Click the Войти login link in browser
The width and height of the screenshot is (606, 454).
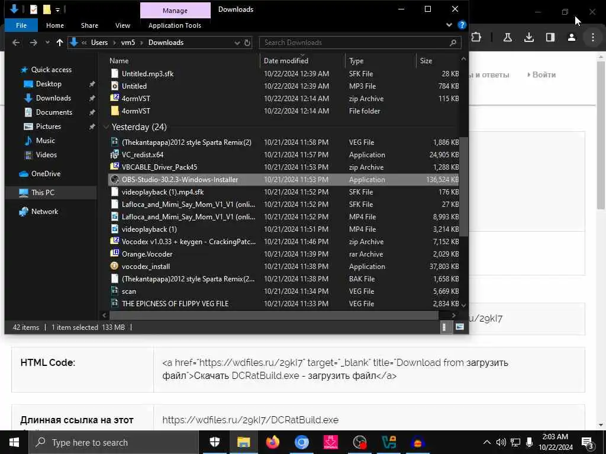tap(544, 74)
